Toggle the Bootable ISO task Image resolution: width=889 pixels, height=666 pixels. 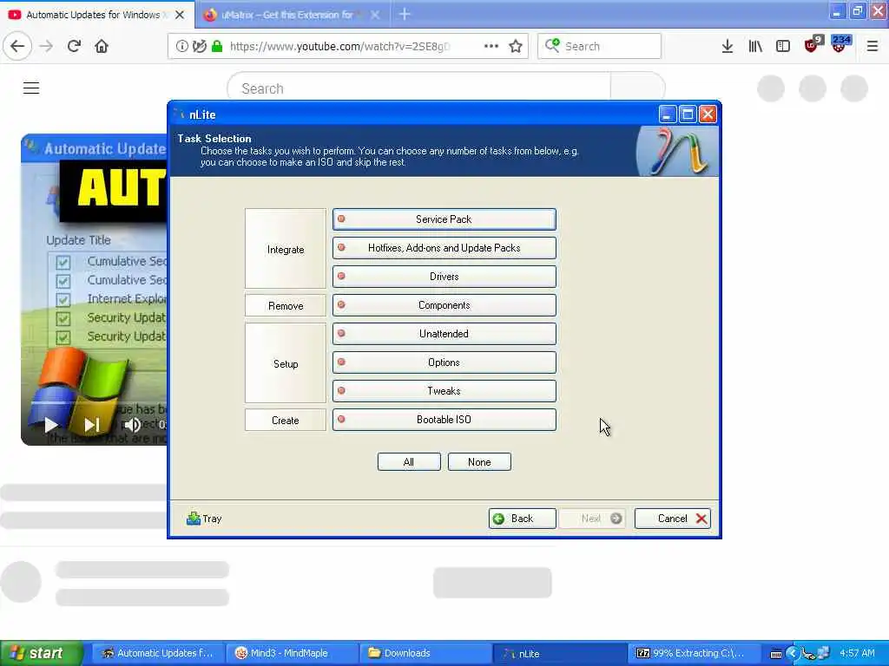tap(444, 419)
